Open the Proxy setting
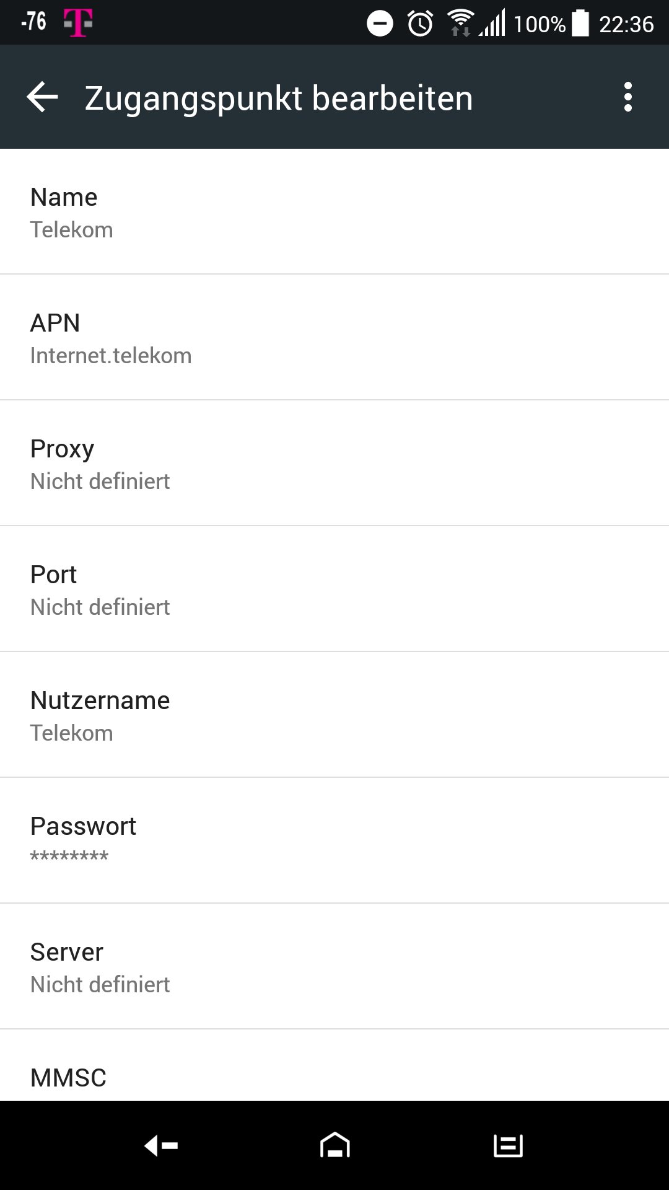 tap(334, 464)
